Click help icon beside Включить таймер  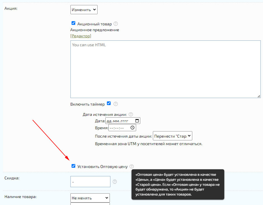coord(116,104)
